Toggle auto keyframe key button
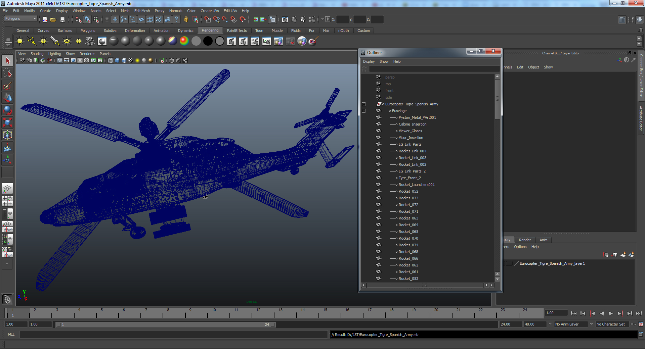This screenshot has width=645, height=349. click(634, 324)
